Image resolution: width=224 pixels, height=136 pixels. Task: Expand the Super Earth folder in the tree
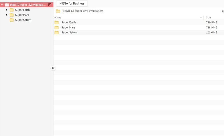(7, 10)
